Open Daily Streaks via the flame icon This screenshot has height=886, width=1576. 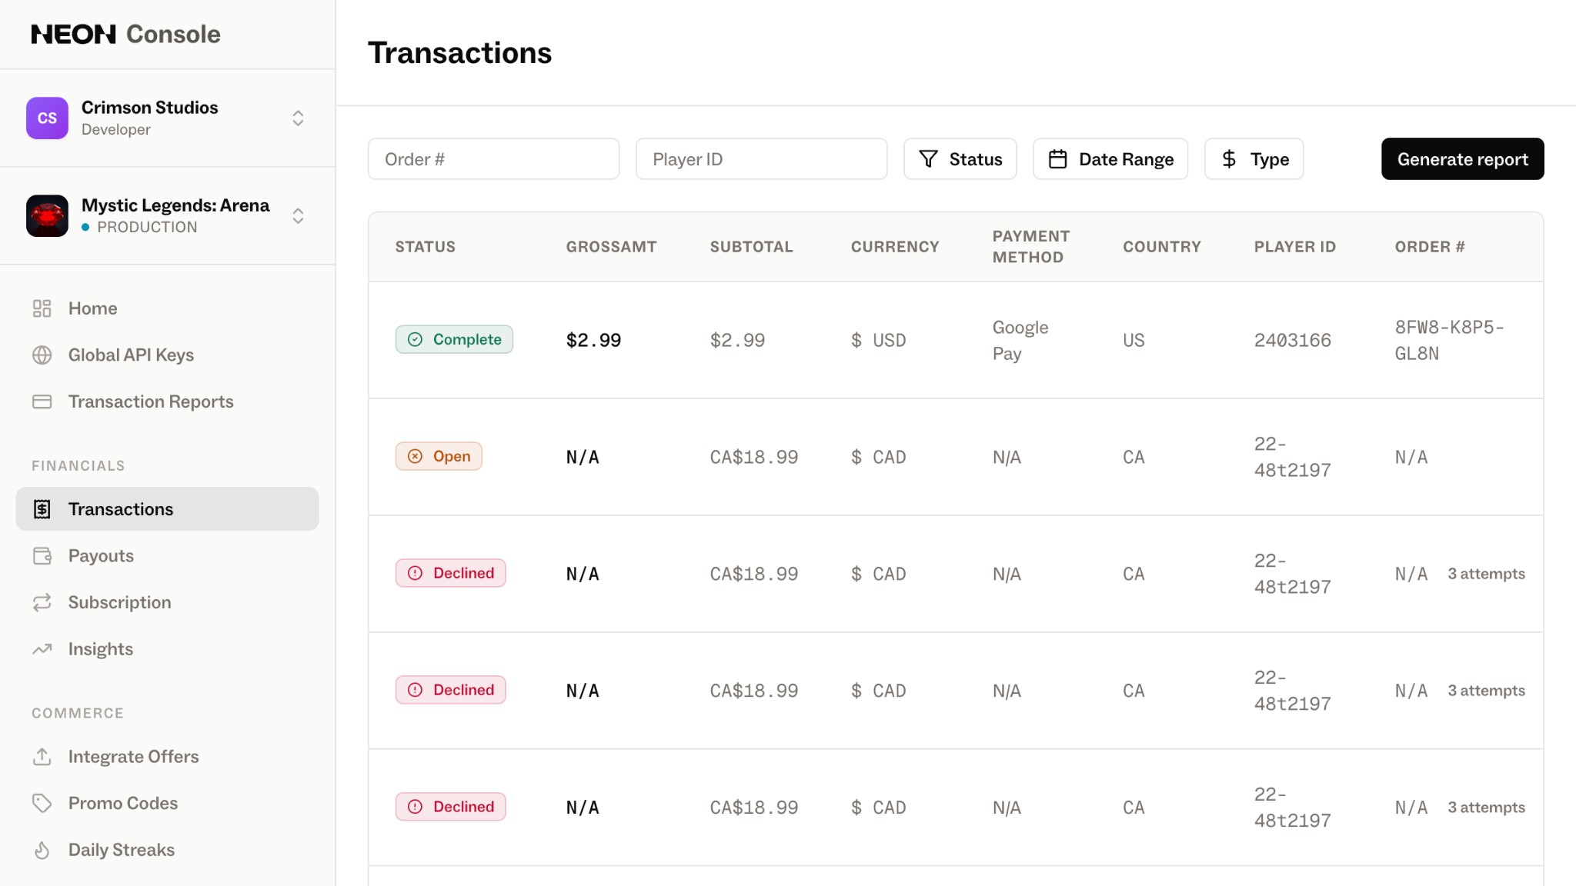coord(42,849)
